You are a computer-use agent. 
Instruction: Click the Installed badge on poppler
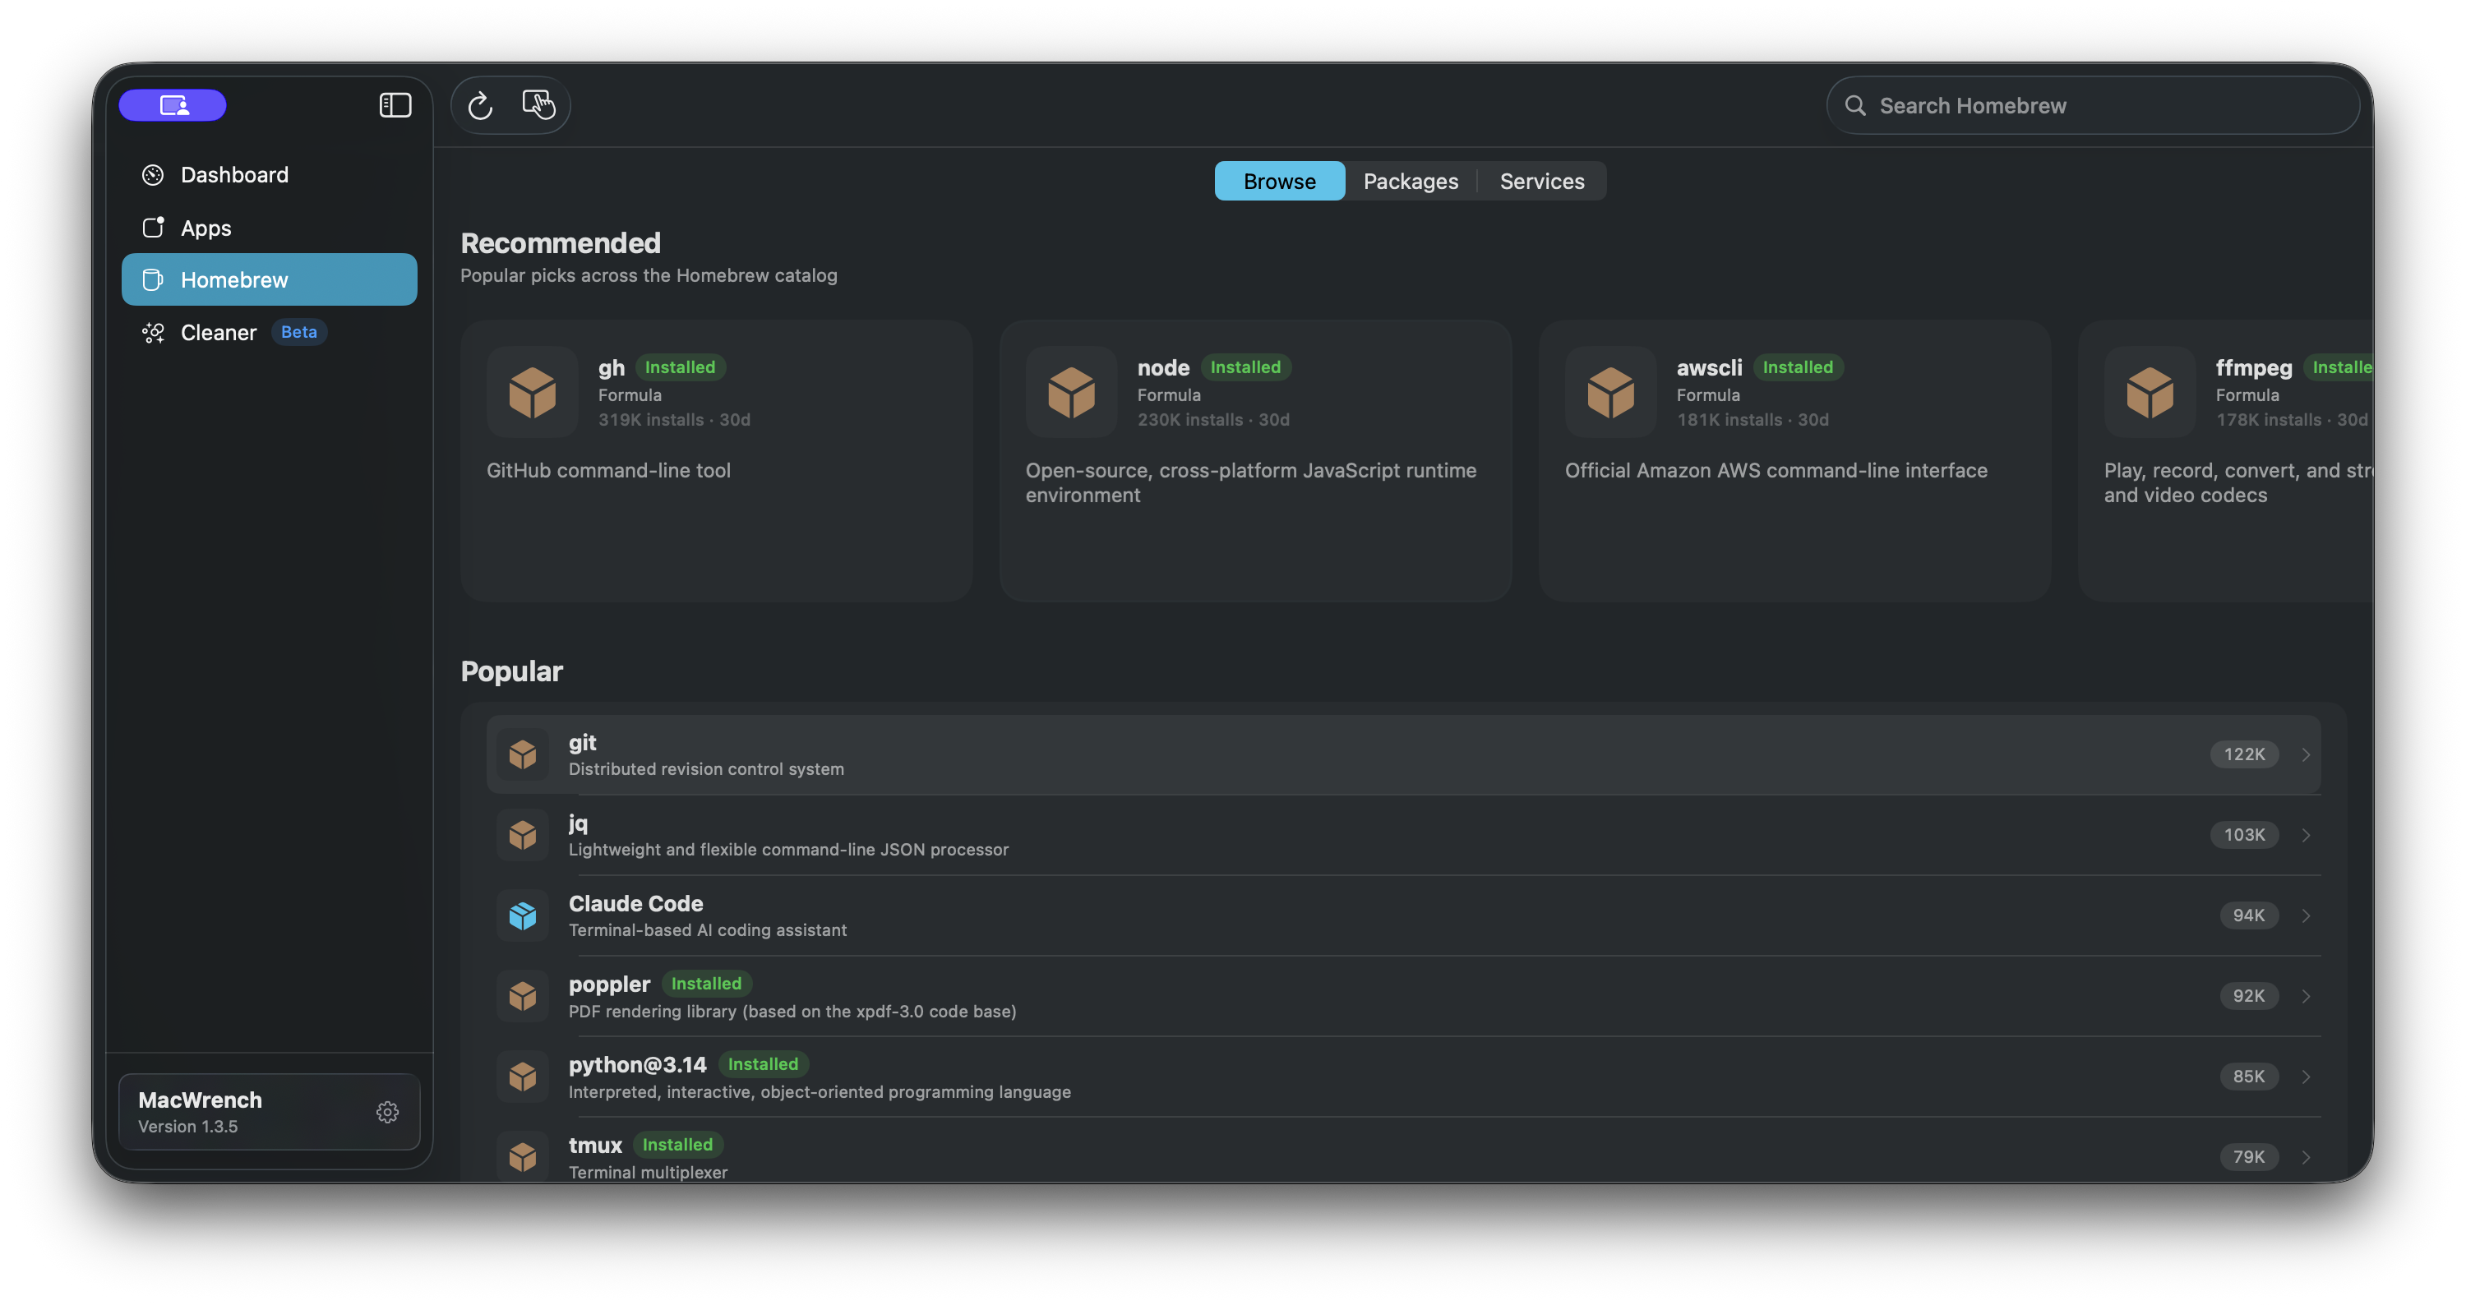(x=705, y=984)
